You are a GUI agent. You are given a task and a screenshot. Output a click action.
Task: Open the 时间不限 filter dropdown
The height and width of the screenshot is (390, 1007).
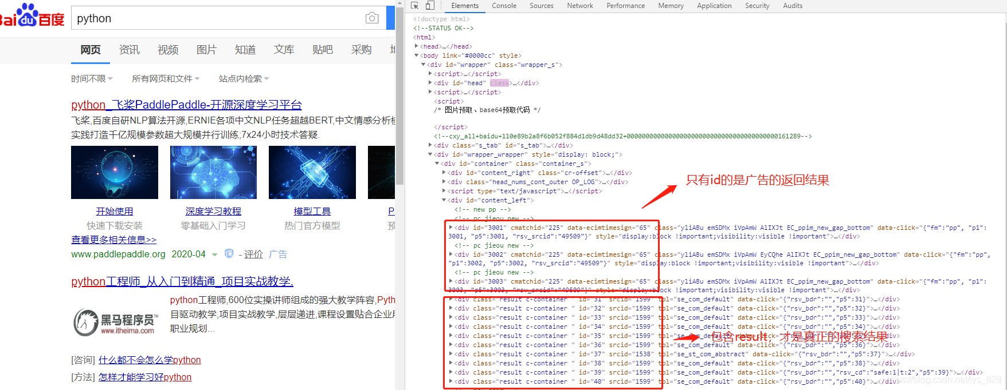(x=92, y=78)
